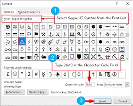Viewport: 133px width, 106px height.
Task: Select the anchor symbol in the grid's second row
Action: pyautogui.click(x=51, y=34)
